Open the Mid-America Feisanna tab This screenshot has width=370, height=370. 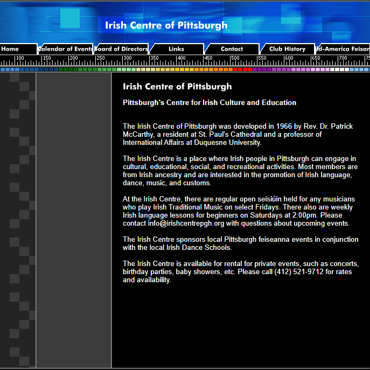pyautogui.click(x=343, y=49)
